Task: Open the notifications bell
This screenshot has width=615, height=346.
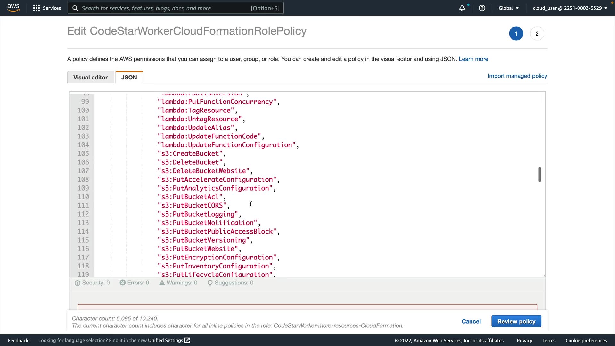Action: point(462,8)
